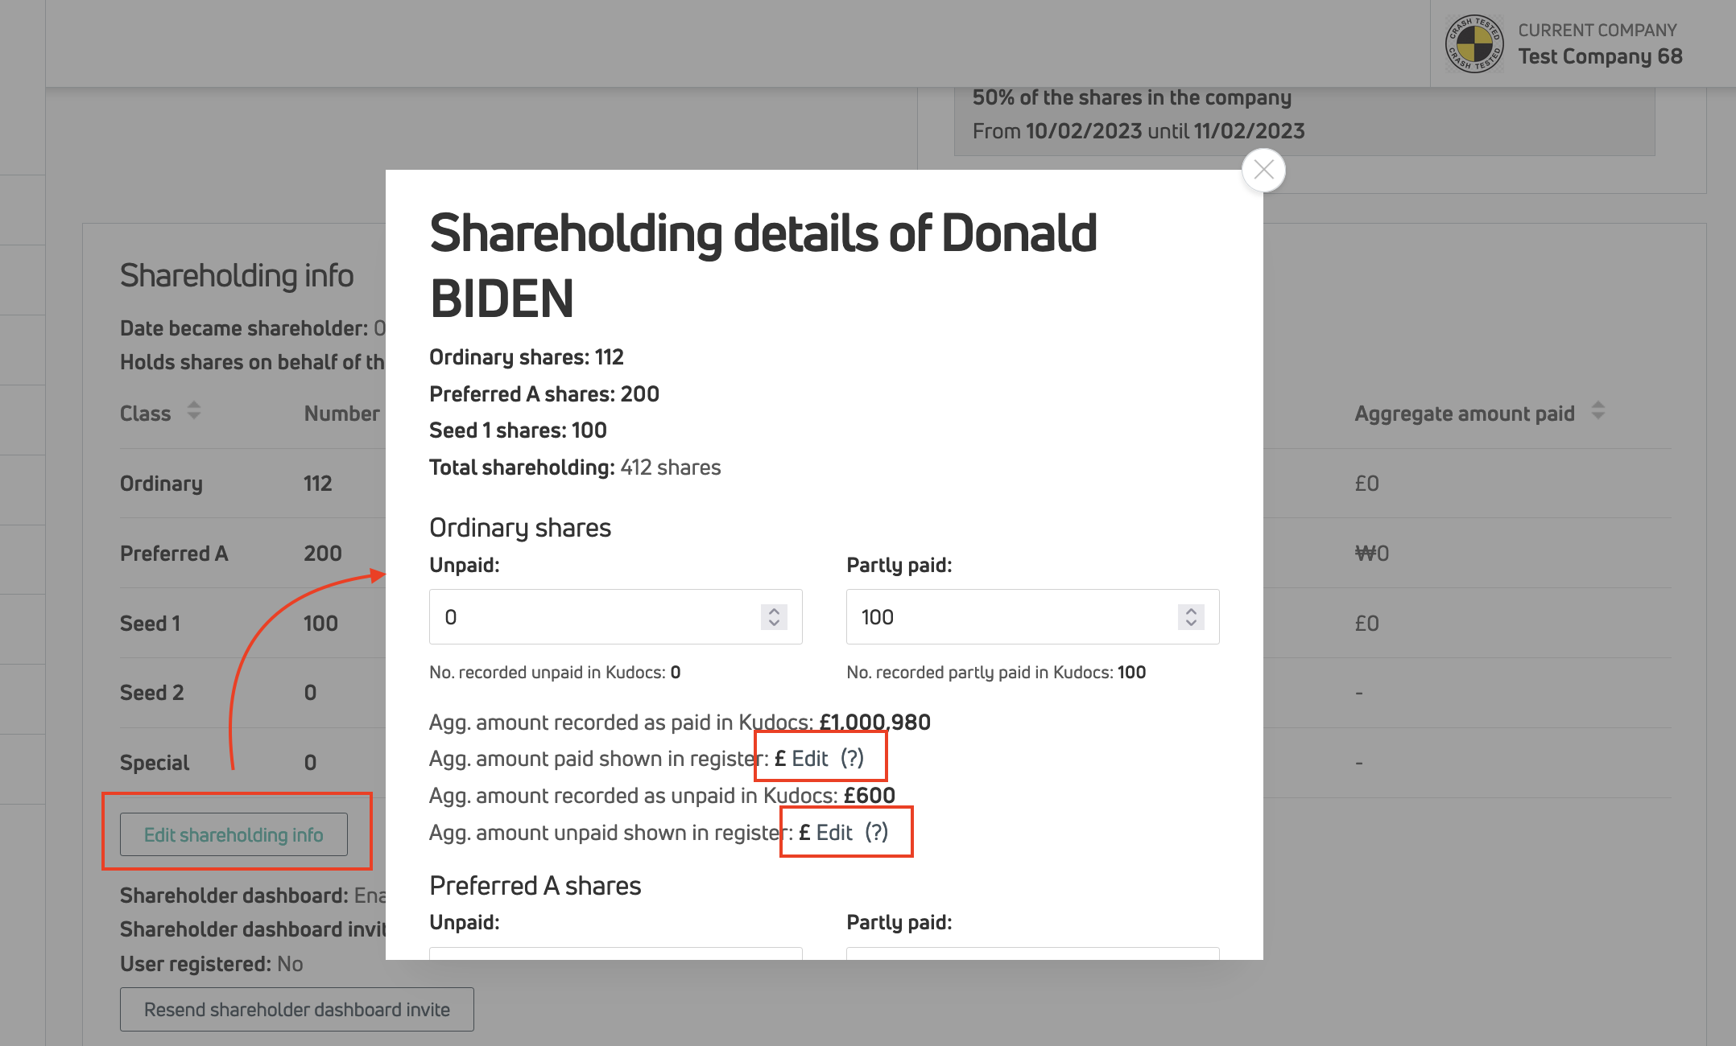Click the Ordinary shares Unpaid input field
Viewport: 1736px width, 1046px height.
(x=596, y=617)
